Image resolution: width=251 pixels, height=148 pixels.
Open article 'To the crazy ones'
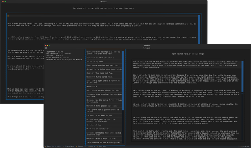coord(104,62)
